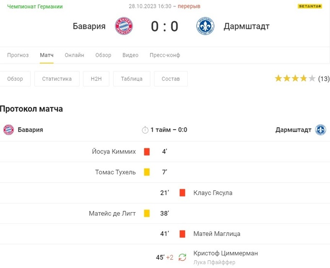
Task: Click the small Bayern logo in the match protocol
Action: (9, 130)
